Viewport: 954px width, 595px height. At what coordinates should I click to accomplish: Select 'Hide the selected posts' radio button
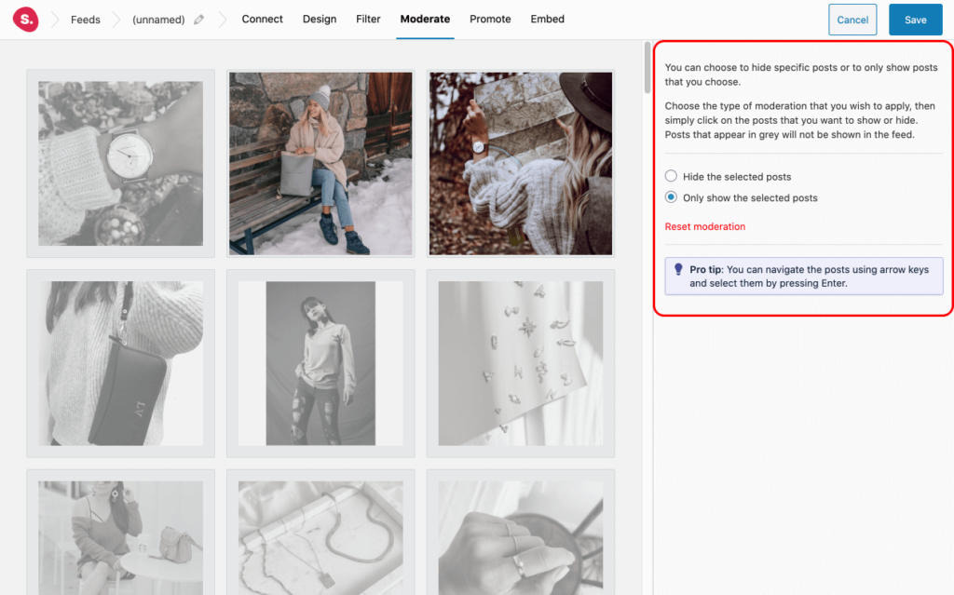coord(671,176)
